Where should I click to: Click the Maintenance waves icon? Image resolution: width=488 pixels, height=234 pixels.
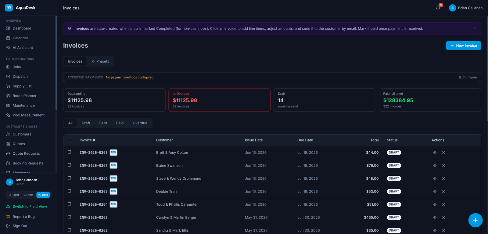tap(8, 106)
